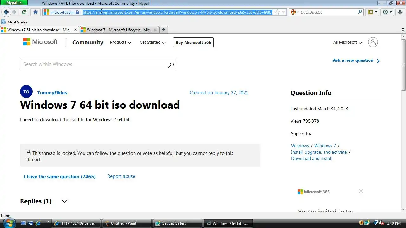
Task: Click the Report abuse link
Action: [x=121, y=176]
